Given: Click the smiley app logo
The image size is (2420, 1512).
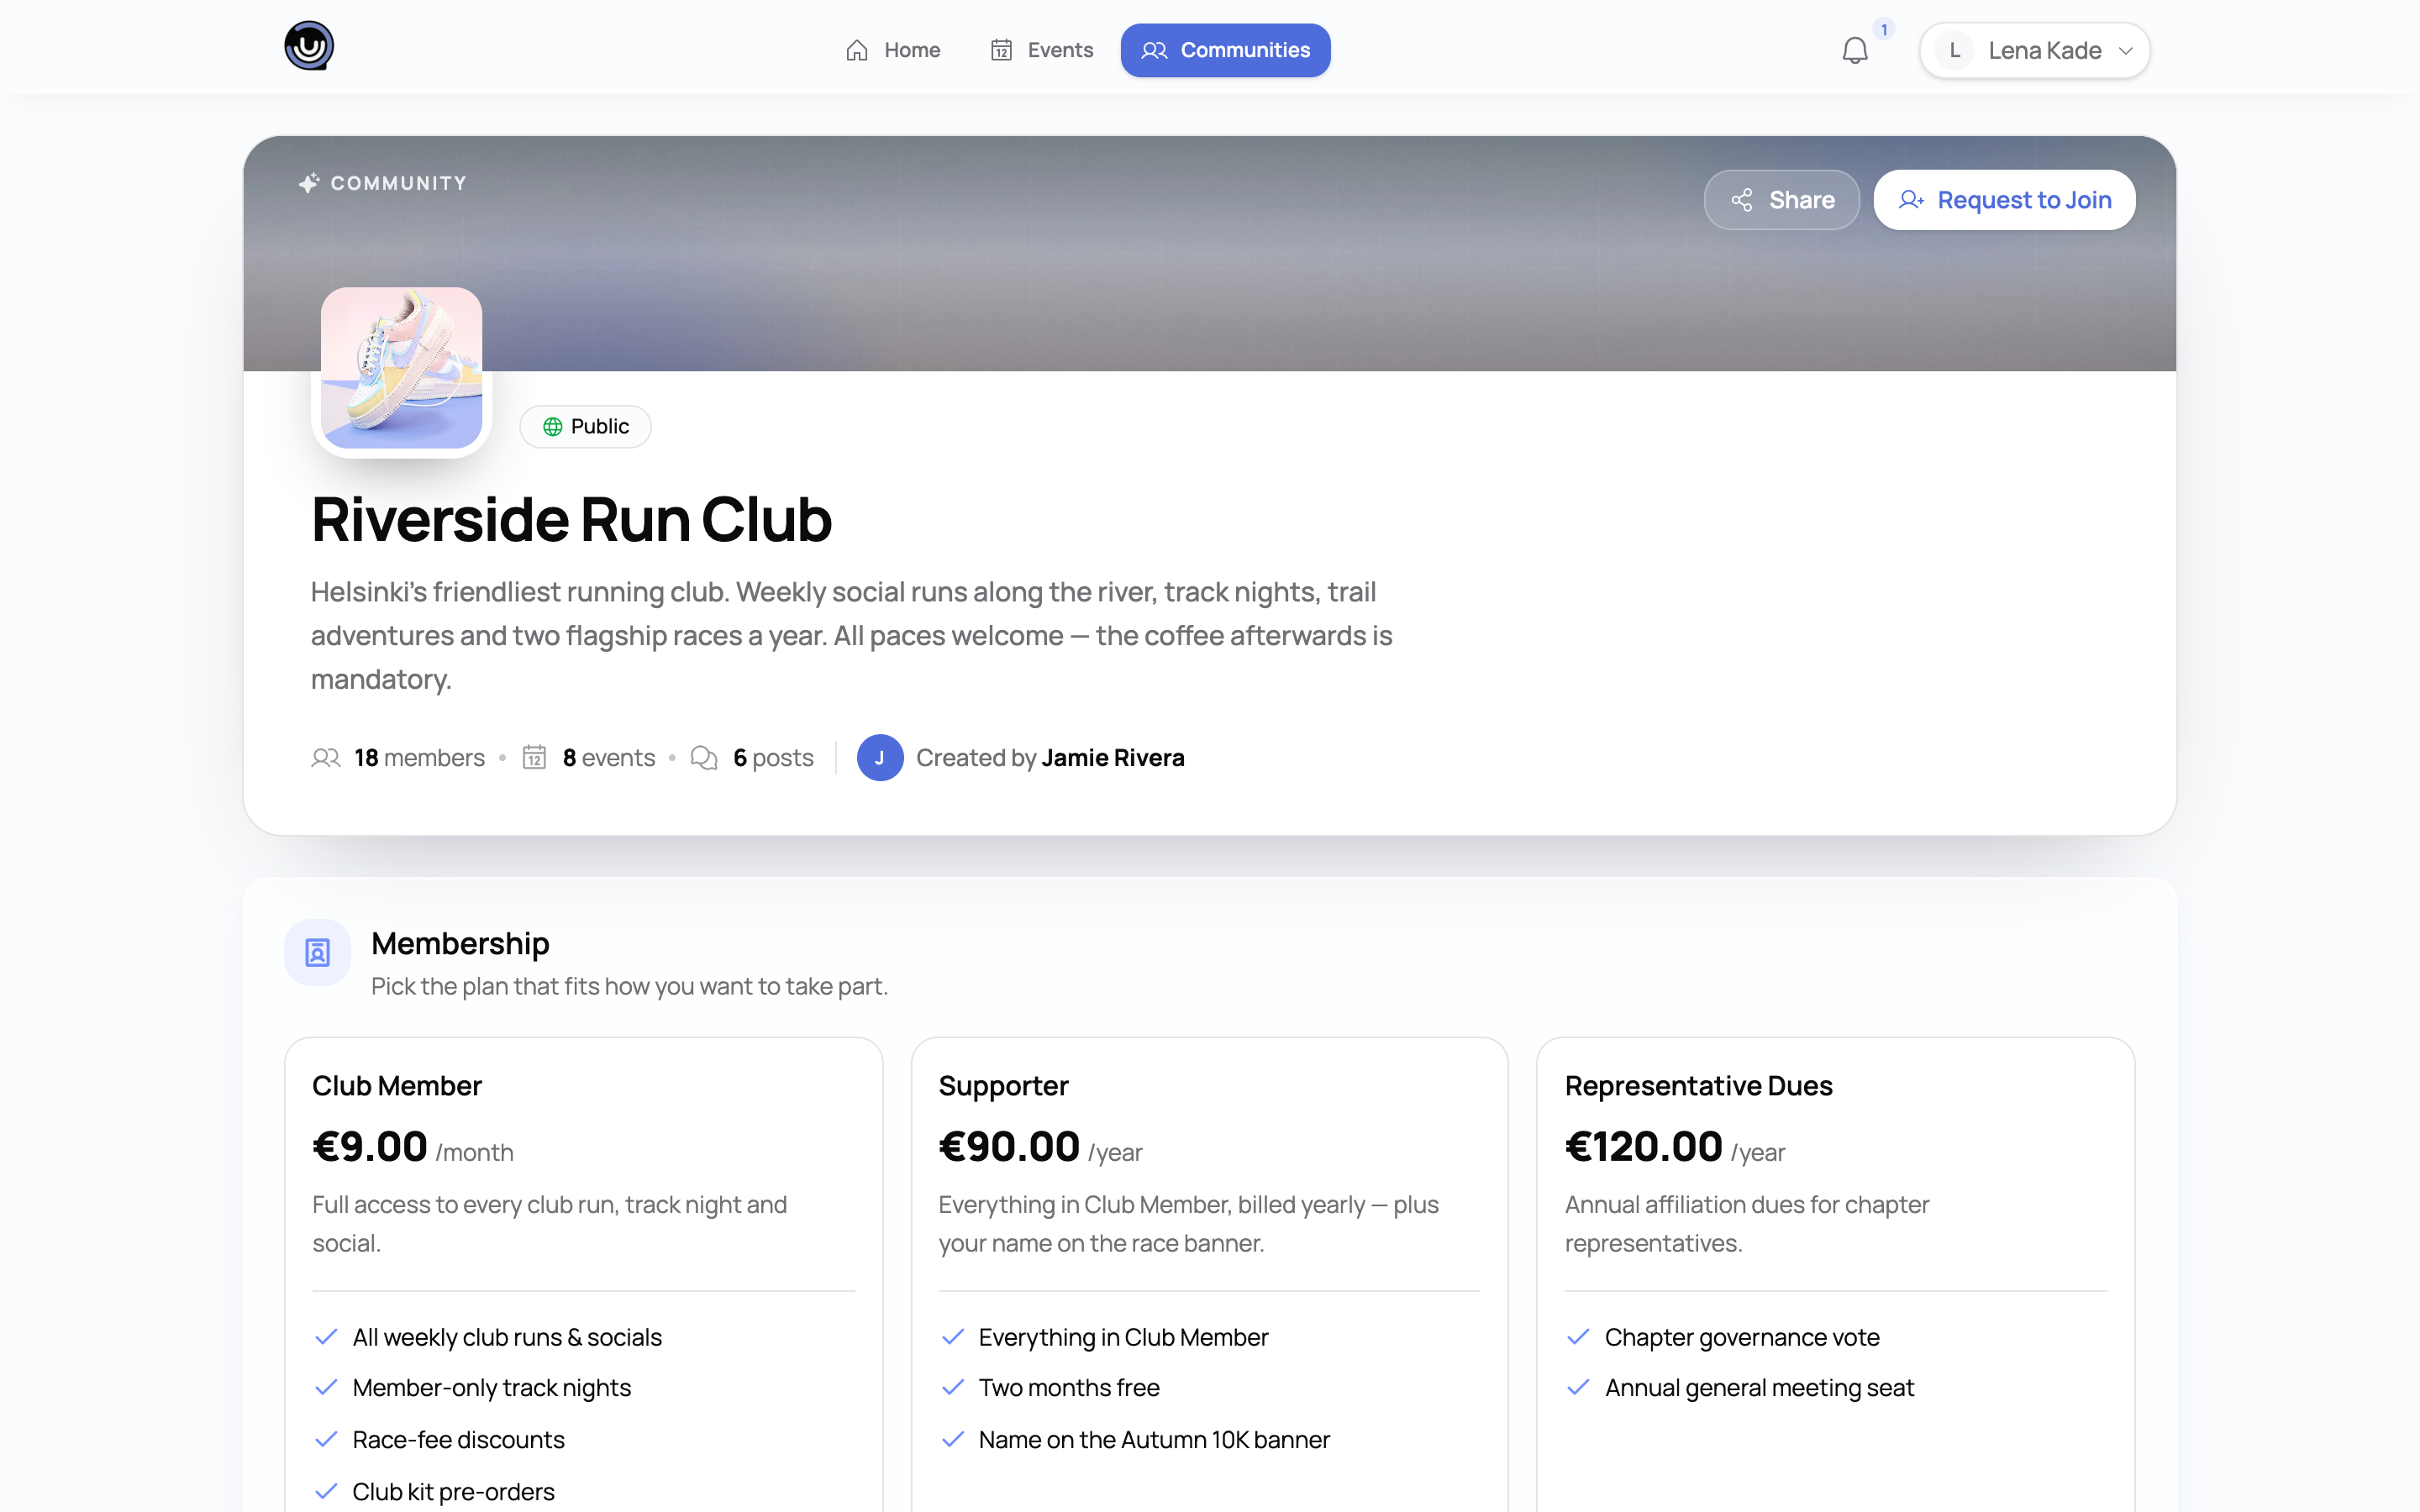Looking at the screenshot, I should tap(309, 46).
